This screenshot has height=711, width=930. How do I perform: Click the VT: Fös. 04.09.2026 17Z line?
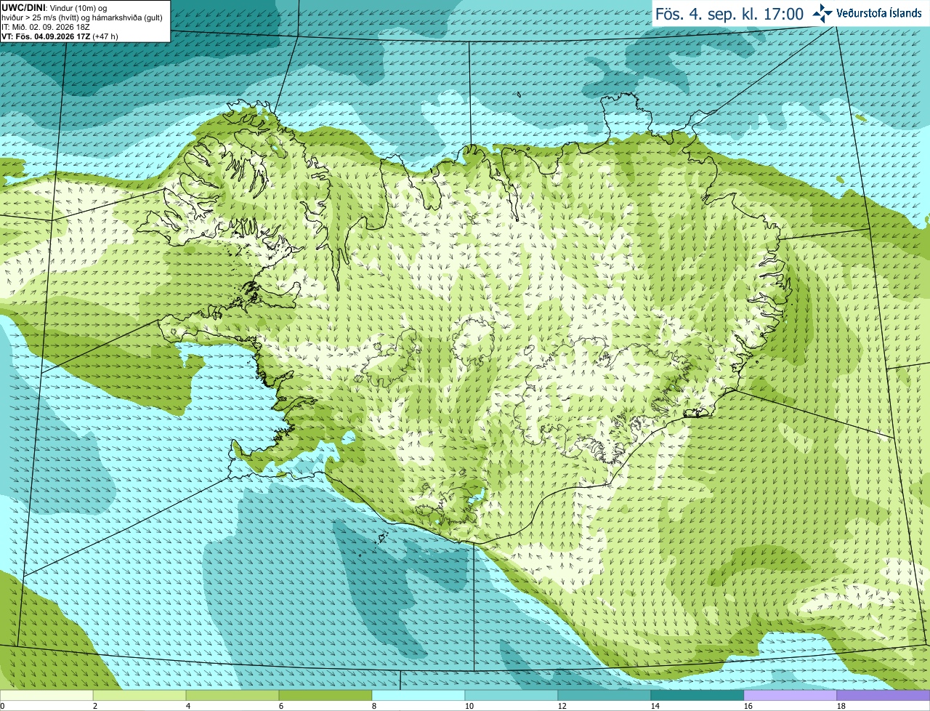(60, 36)
